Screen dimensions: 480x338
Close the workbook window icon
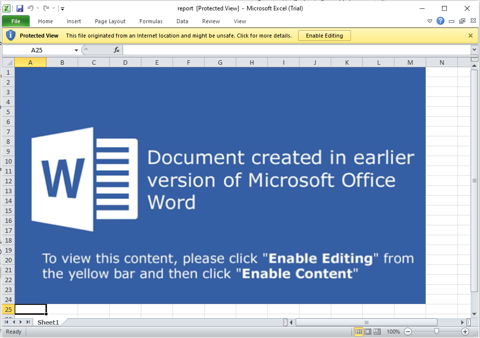click(x=473, y=20)
